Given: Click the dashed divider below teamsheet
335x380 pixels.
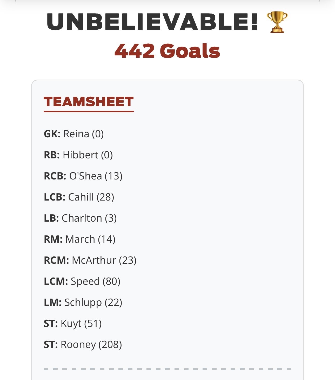Looking at the screenshot, I should (167, 369).
